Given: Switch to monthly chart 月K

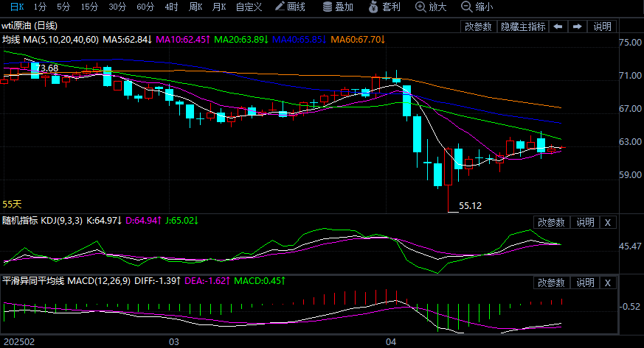Looking at the screenshot, I should click(219, 7).
